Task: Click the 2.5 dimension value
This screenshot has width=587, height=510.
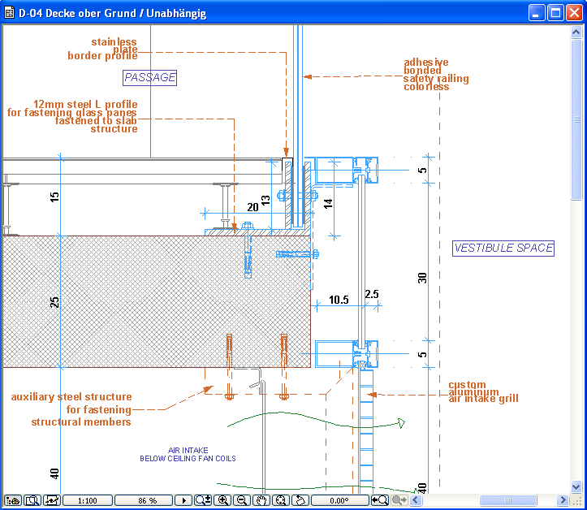Action: coord(372,294)
